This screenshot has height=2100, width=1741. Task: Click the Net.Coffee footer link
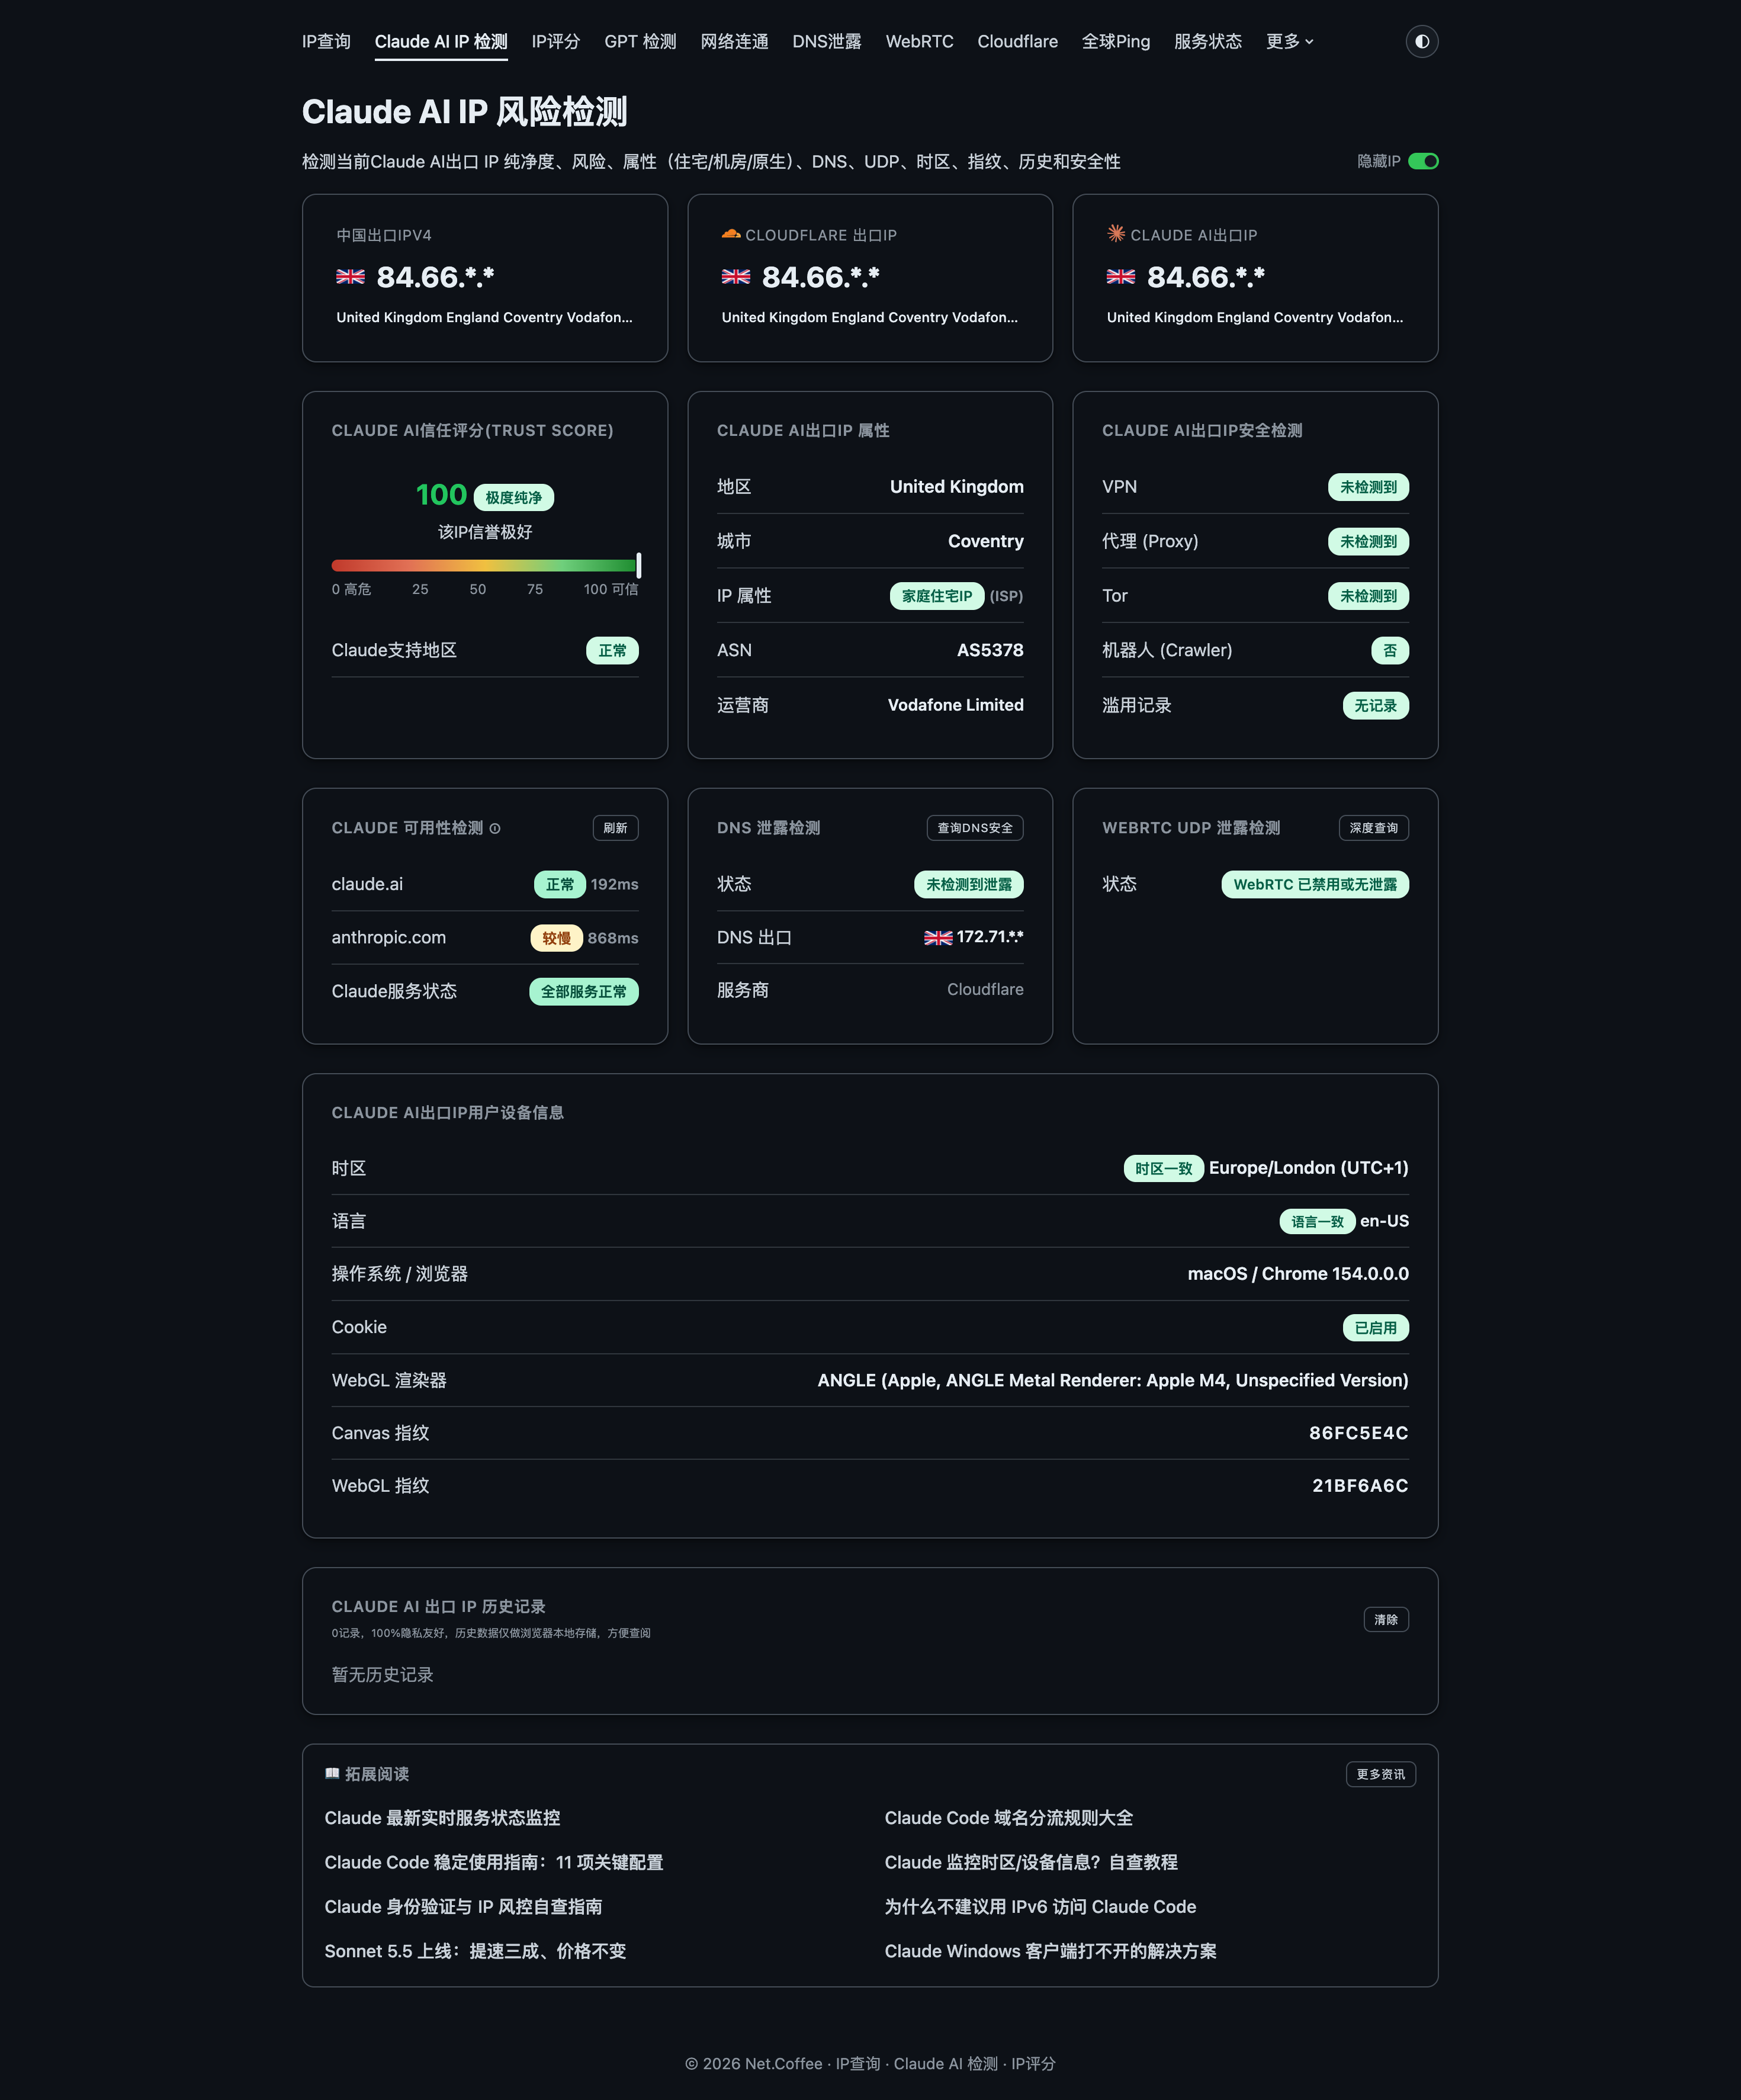point(783,2064)
